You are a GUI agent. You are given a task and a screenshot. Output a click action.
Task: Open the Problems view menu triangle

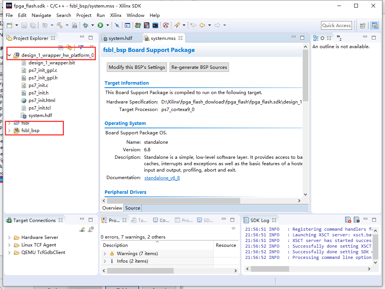(x=233, y=229)
